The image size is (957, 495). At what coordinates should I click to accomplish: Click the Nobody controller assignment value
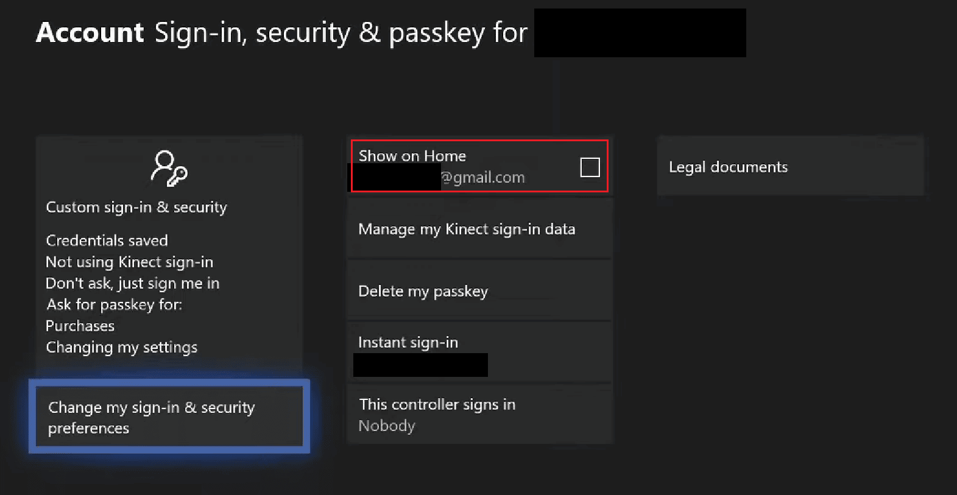(x=386, y=426)
